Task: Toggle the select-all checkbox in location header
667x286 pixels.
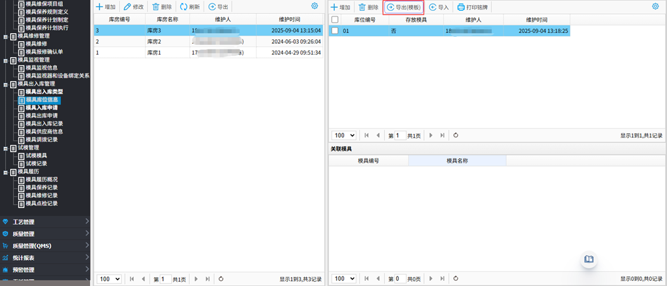Action: point(335,20)
